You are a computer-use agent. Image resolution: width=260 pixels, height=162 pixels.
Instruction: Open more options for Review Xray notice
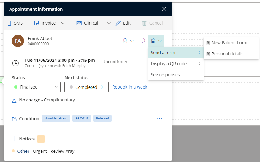159,151
